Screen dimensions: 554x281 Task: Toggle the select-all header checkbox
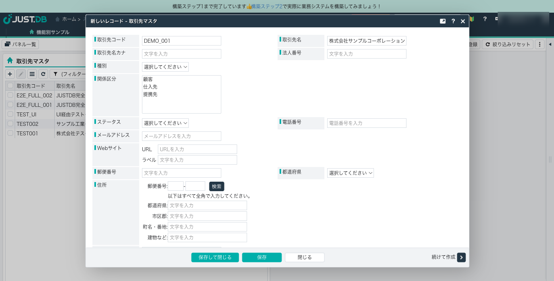(x=10, y=86)
